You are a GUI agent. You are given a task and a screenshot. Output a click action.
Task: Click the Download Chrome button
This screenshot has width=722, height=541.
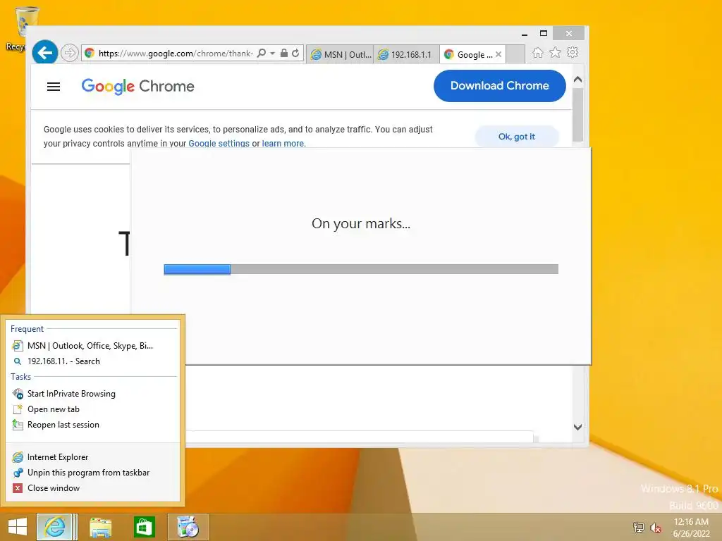coord(500,85)
